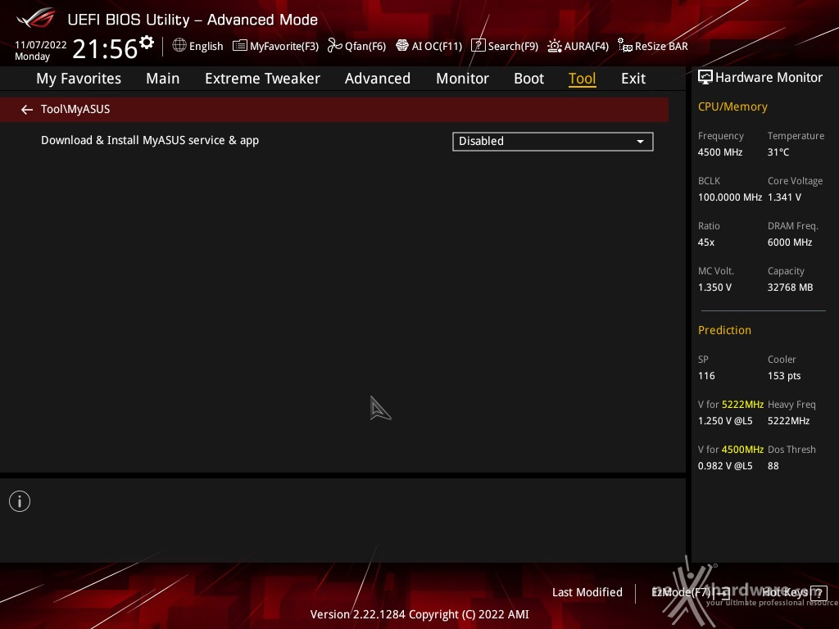Click the Heavy Freq 5222MHz value
This screenshot has width=839, height=629.
(x=789, y=421)
